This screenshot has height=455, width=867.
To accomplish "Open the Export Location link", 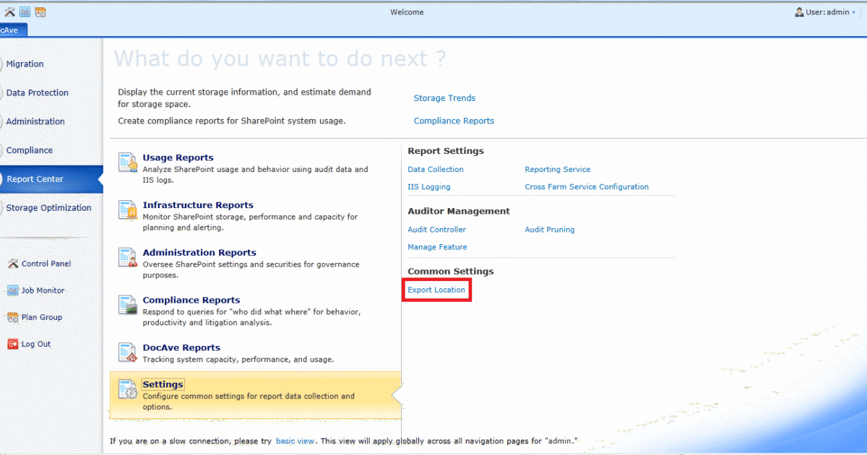I will tap(436, 289).
